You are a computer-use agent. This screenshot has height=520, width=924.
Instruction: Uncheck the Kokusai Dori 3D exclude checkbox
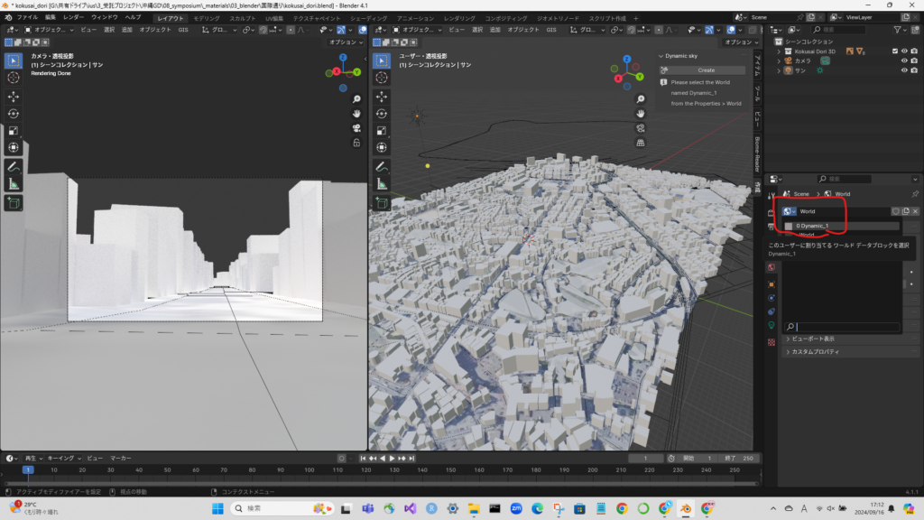click(x=894, y=51)
